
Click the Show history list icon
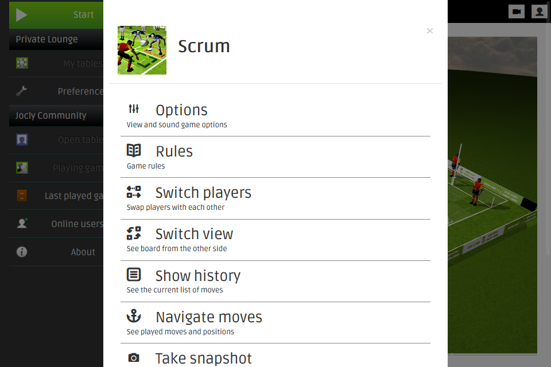point(134,275)
